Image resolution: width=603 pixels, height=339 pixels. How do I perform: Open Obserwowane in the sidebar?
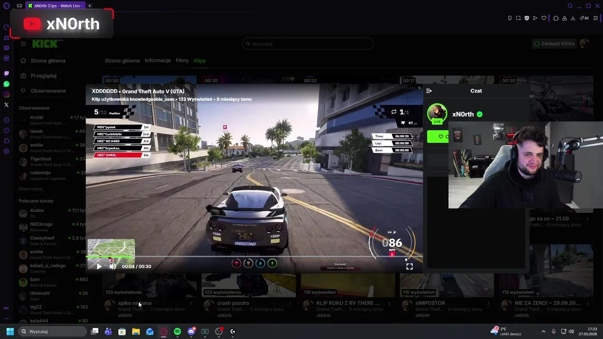click(x=43, y=91)
